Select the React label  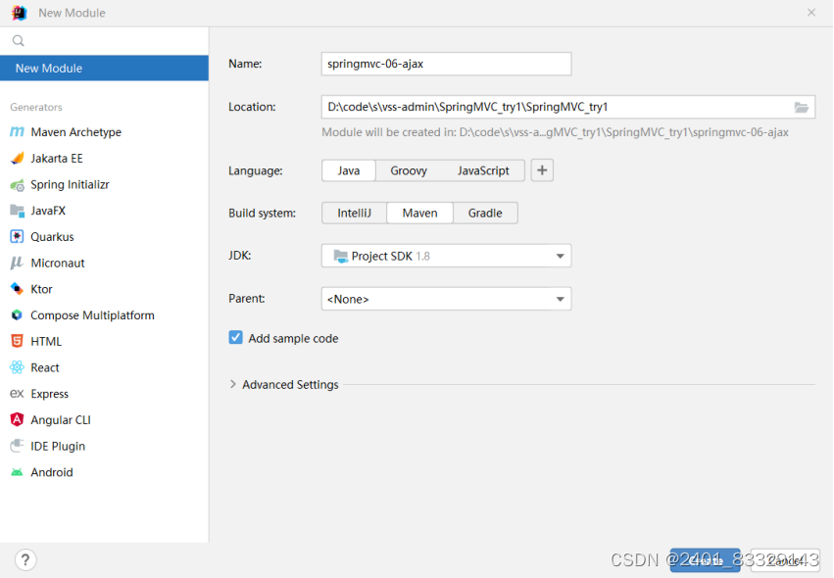click(x=45, y=367)
